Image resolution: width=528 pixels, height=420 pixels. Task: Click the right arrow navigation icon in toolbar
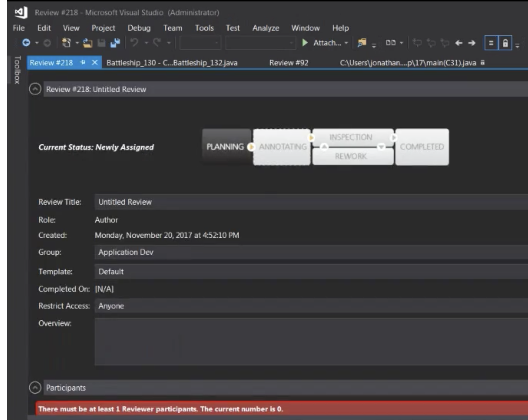[472, 43]
